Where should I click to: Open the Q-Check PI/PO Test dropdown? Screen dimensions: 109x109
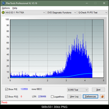[92, 12]
